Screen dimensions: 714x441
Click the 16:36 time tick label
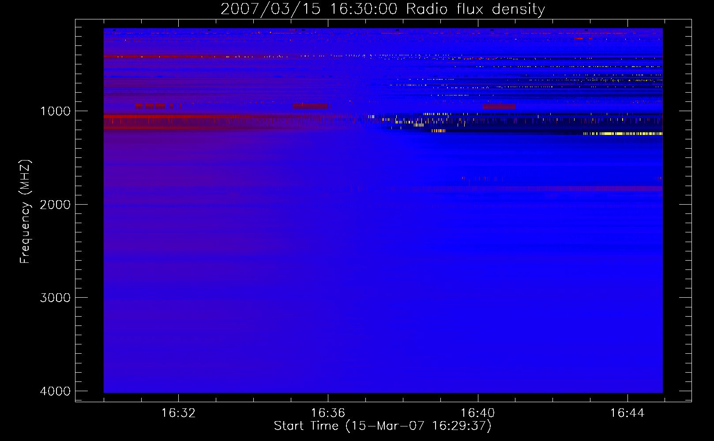pyautogui.click(x=328, y=413)
